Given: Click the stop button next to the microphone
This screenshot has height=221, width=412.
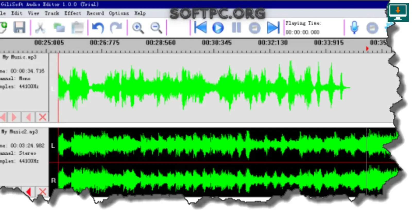Looking at the screenshot, I should 372,28.
